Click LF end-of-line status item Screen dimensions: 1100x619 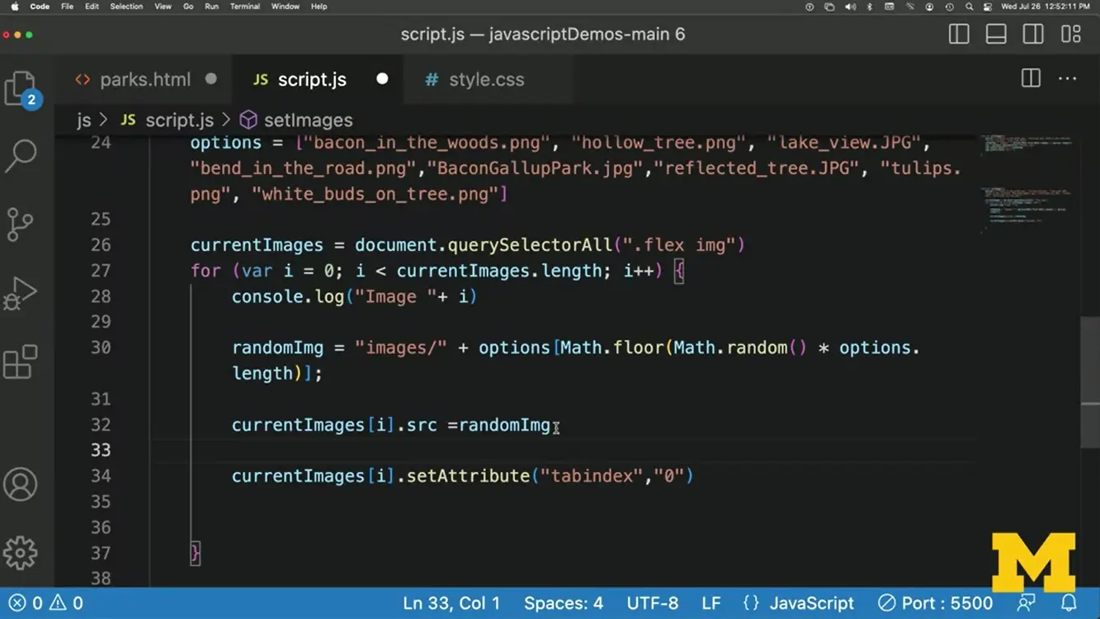click(711, 603)
